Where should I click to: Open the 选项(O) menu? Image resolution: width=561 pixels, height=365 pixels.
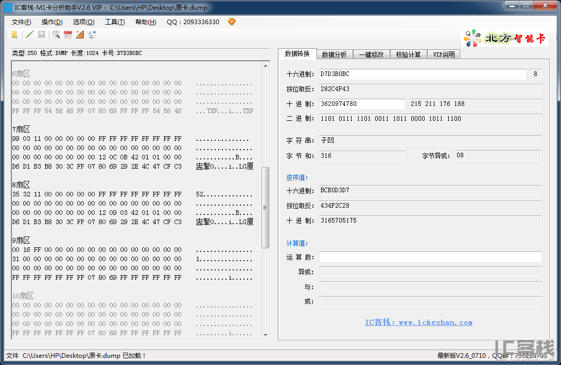tap(84, 22)
